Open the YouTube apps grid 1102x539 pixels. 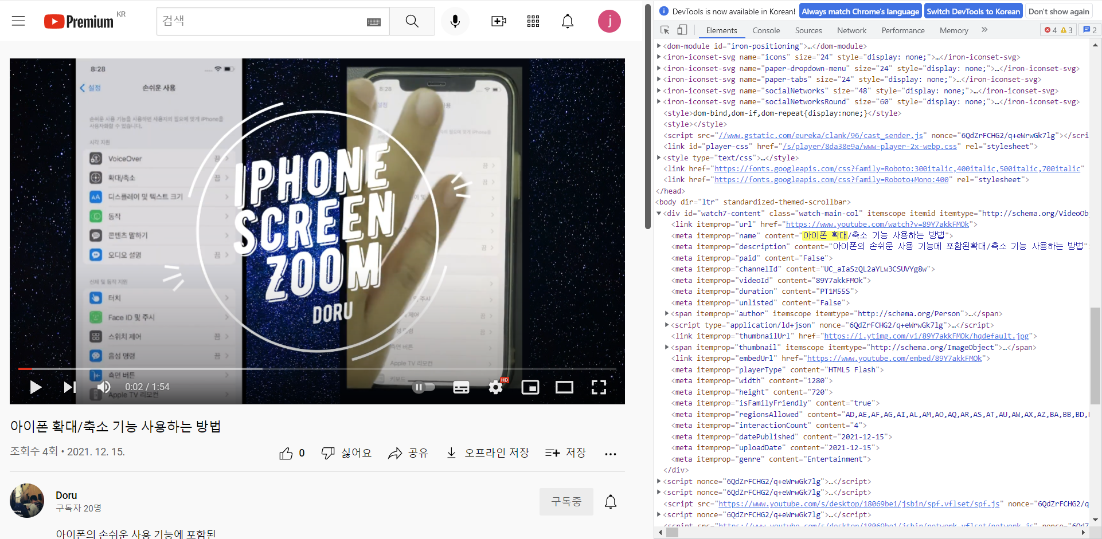click(x=533, y=21)
